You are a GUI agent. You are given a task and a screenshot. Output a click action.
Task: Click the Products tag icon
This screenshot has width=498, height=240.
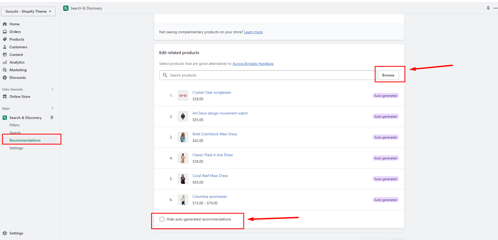pyautogui.click(x=5, y=39)
